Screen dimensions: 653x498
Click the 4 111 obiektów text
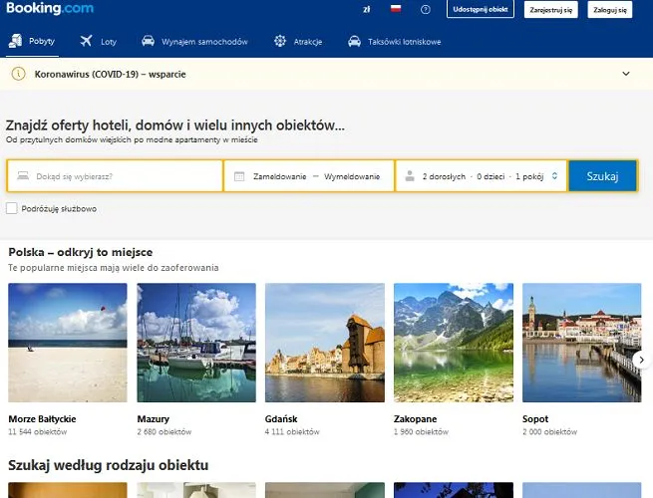292,432
